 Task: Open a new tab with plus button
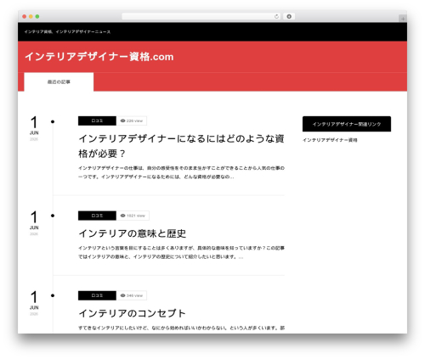coord(403,19)
